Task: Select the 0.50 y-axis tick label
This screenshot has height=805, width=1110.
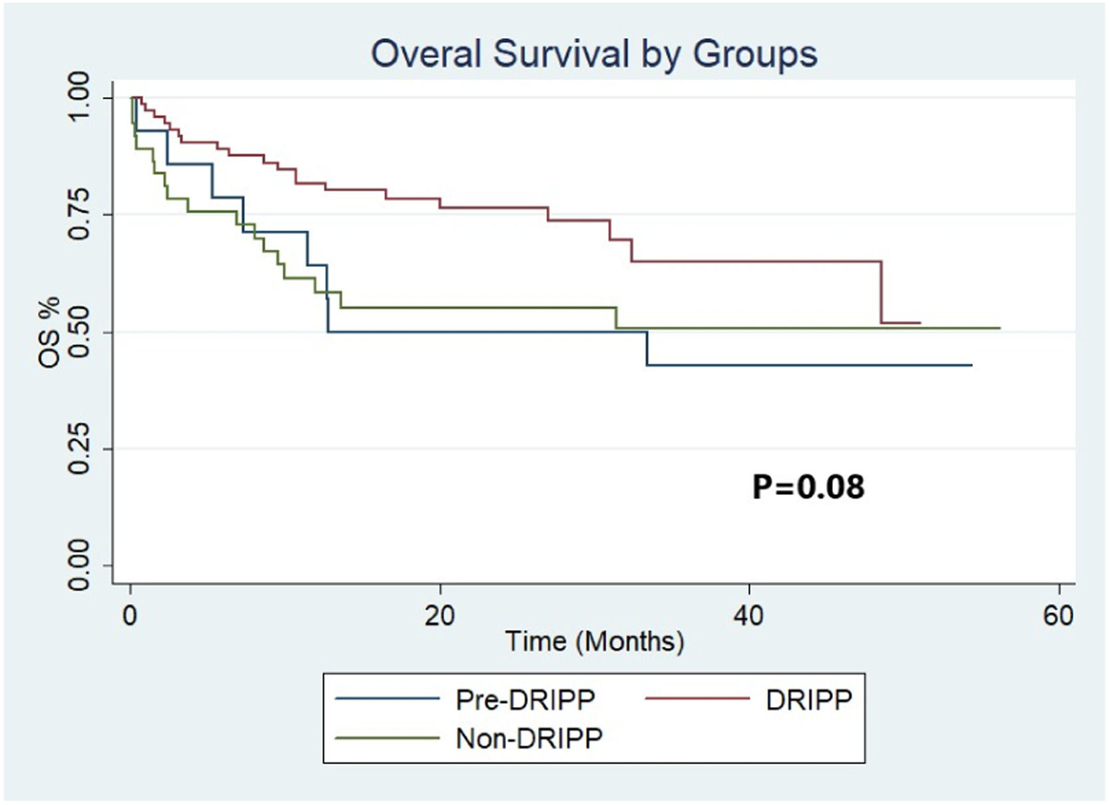Action: pyautogui.click(x=79, y=332)
